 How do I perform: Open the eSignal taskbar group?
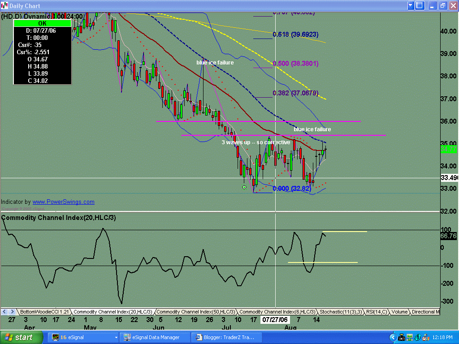click(83, 337)
